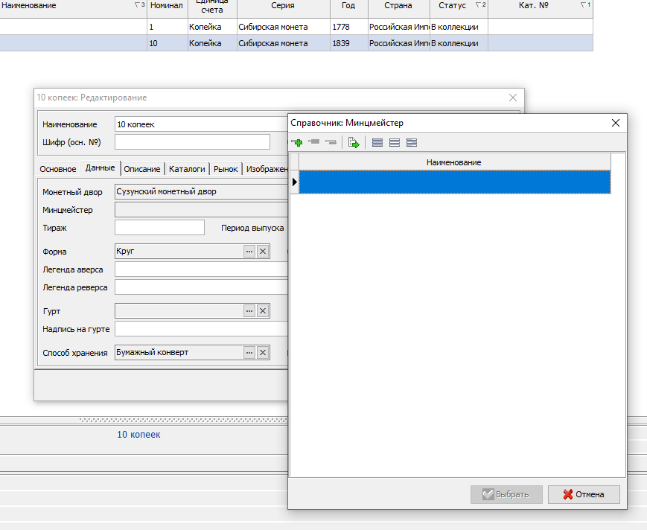Select year 1839 cell in main table
The width and height of the screenshot is (647, 530).
[x=348, y=43]
